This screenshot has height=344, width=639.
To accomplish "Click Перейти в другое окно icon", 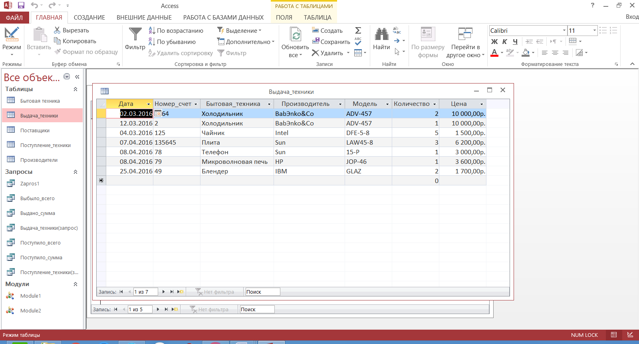I will pos(465,34).
